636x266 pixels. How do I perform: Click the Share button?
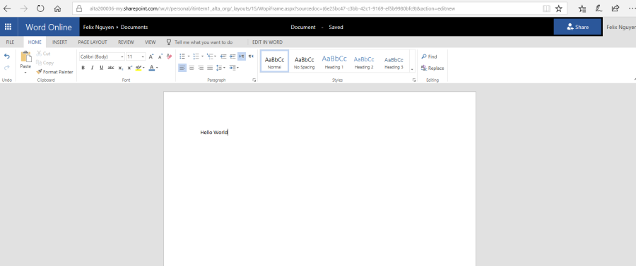577,27
